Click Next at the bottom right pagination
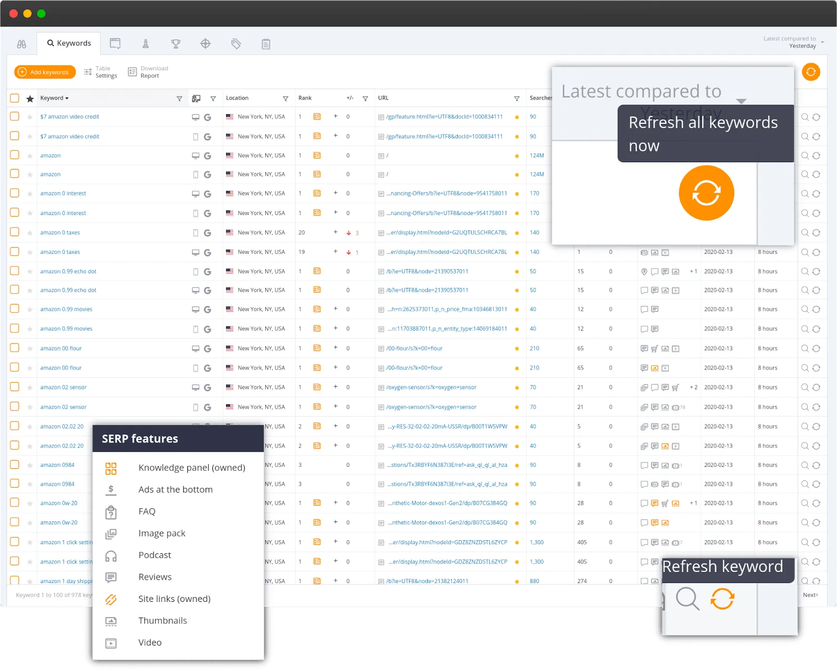This screenshot has height=671, width=837. pos(809,595)
